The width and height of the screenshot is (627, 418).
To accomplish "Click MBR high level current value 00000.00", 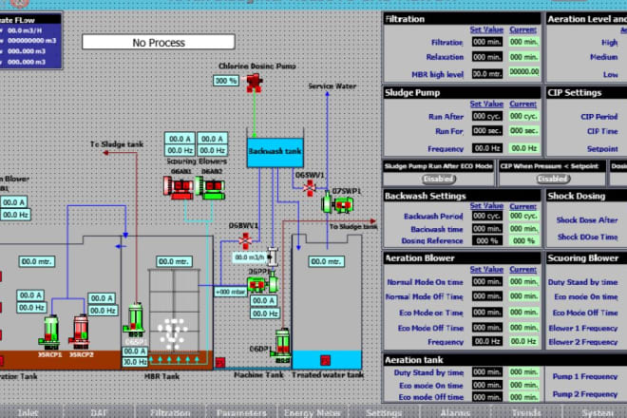I will pyautogui.click(x=524, y=71).
